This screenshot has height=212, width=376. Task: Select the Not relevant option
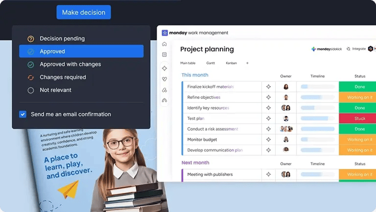[x=81, y=90]
